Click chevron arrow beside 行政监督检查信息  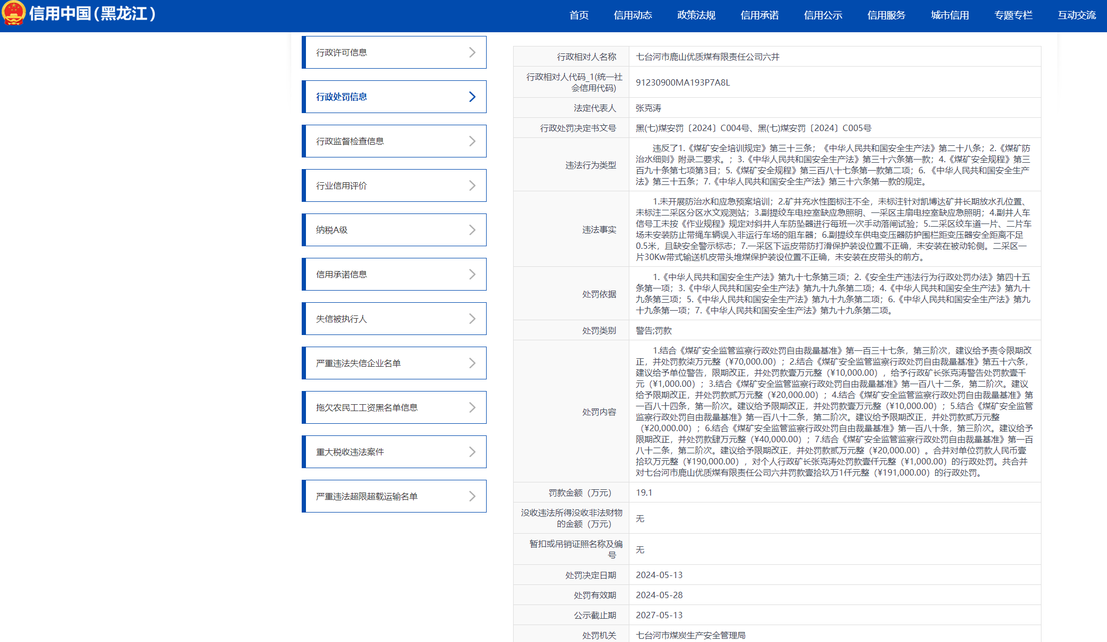click(472, 141)
